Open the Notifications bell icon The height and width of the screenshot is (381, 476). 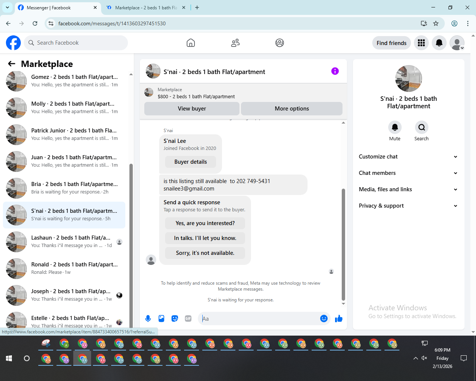[439, 43]
